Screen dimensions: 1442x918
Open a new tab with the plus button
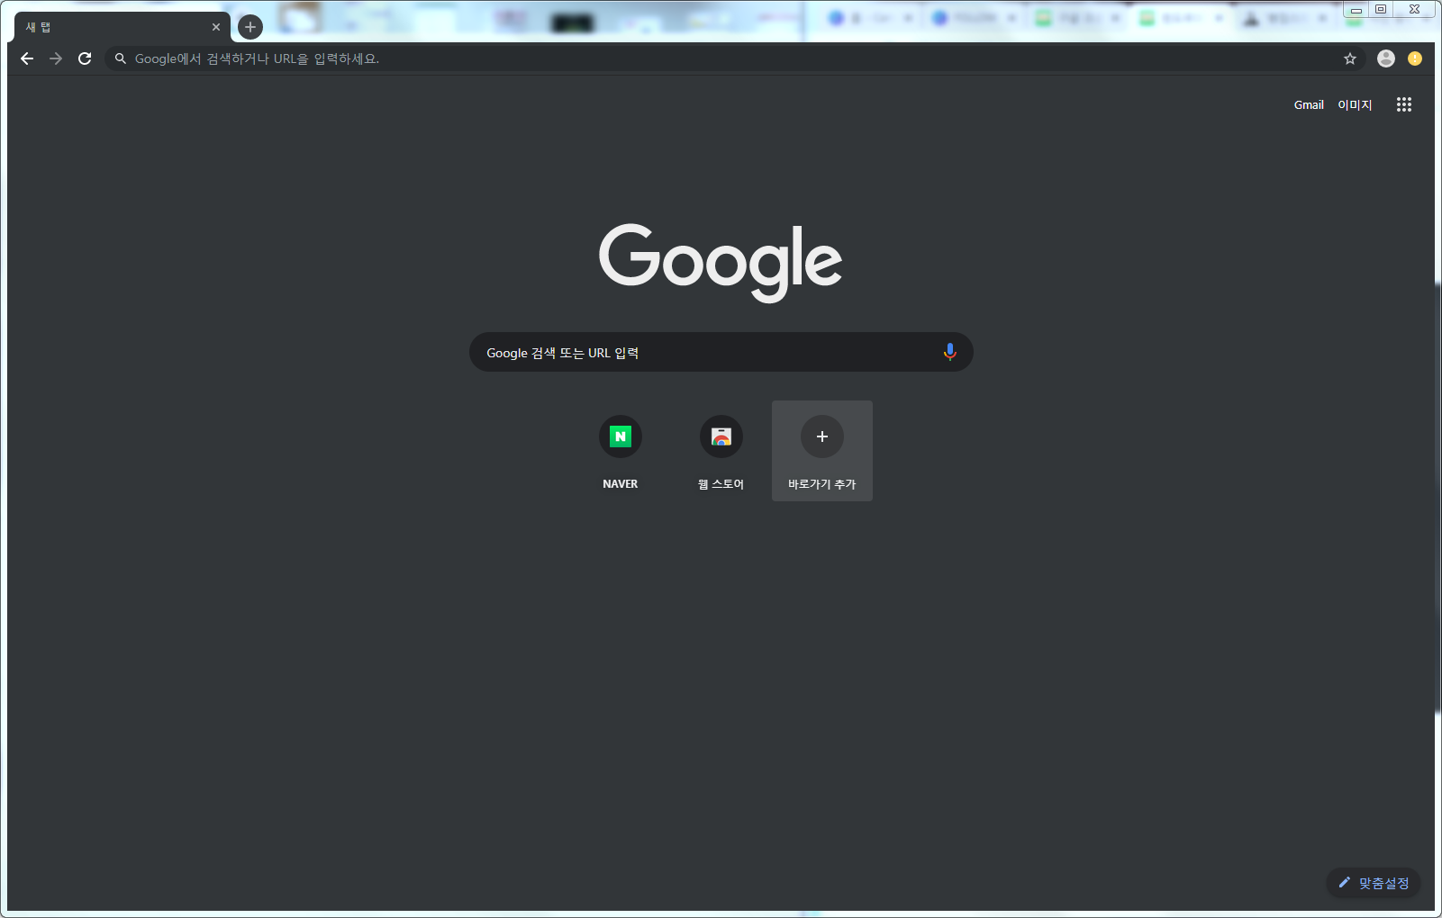click(x=250, y=27)
